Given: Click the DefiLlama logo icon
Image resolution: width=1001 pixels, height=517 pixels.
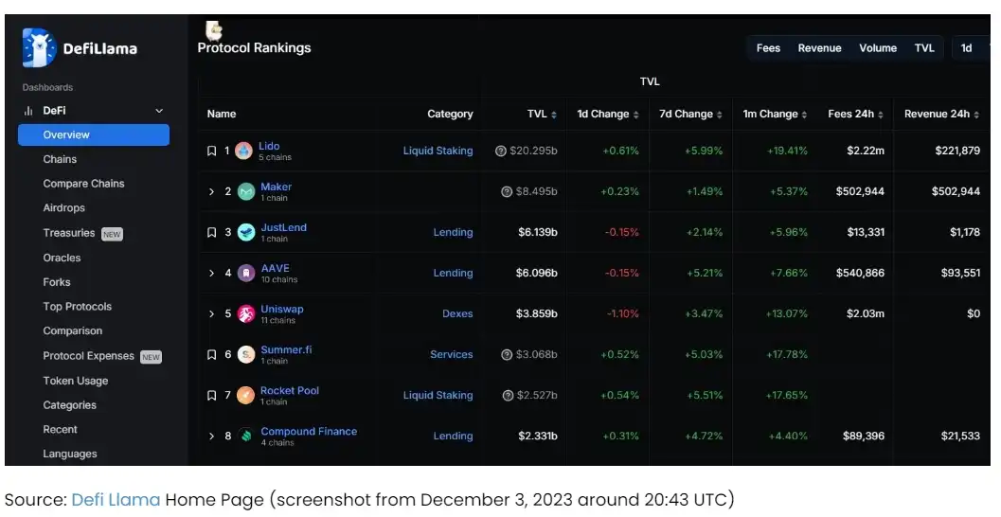Looking at the screenshot, I should point(39,48).
